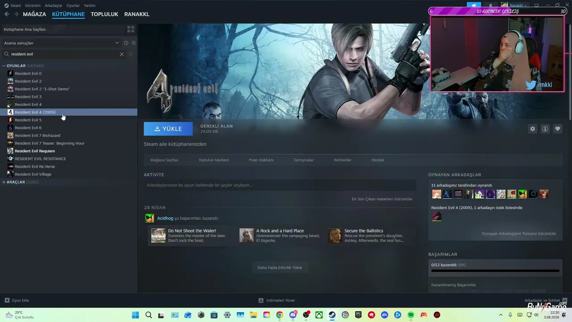572x322 pixels.
Task: Select Resident Evil Village in list
Action: coord(69,174)
